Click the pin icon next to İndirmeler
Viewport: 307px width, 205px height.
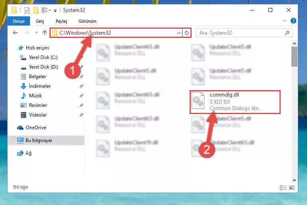pos(81,86)
